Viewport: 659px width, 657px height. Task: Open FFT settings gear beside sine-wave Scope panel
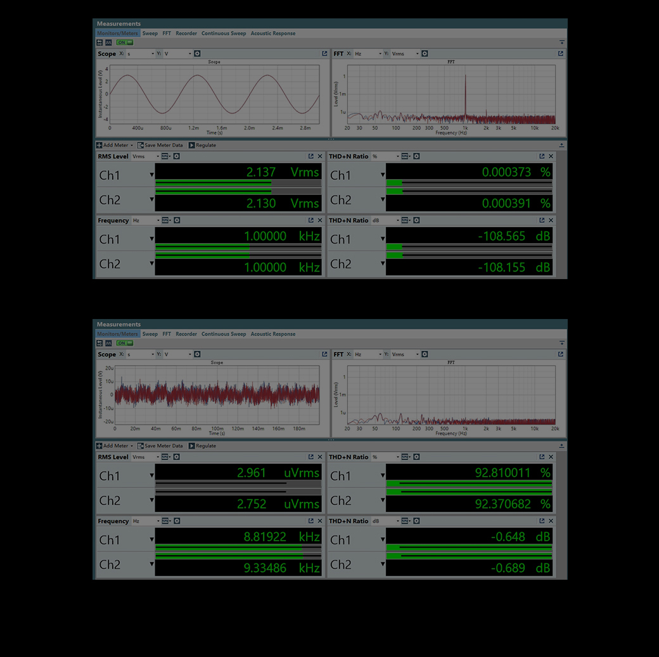(425, 54)
